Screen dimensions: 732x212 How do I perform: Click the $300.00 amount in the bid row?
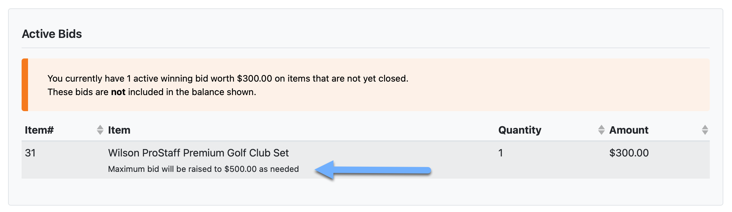point(629,153)
